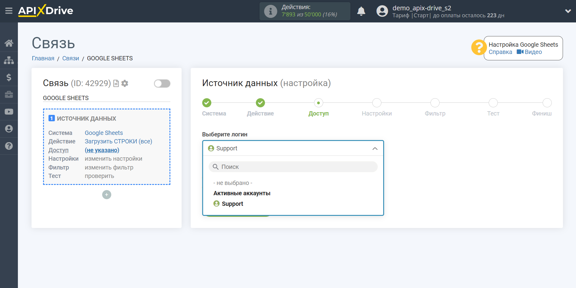Click the ИСТОЧНИК ДАННЫХ block header

click(82, 119)
